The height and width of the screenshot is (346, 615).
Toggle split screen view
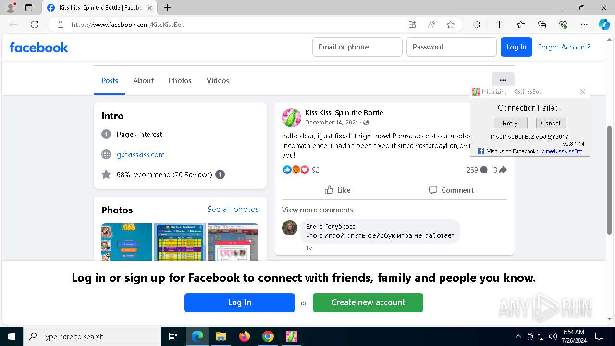pos(499,25)
